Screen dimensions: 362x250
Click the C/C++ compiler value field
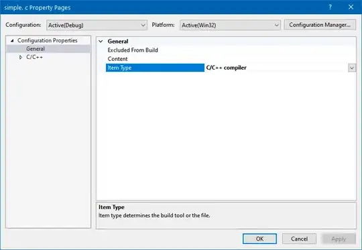(x=276, y=68)
